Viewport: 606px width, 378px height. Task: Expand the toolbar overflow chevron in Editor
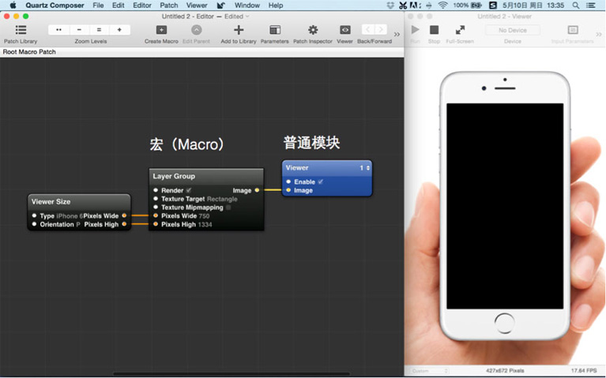coord(397,34)
